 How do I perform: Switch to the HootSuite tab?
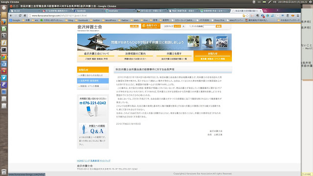pos(120,11)
